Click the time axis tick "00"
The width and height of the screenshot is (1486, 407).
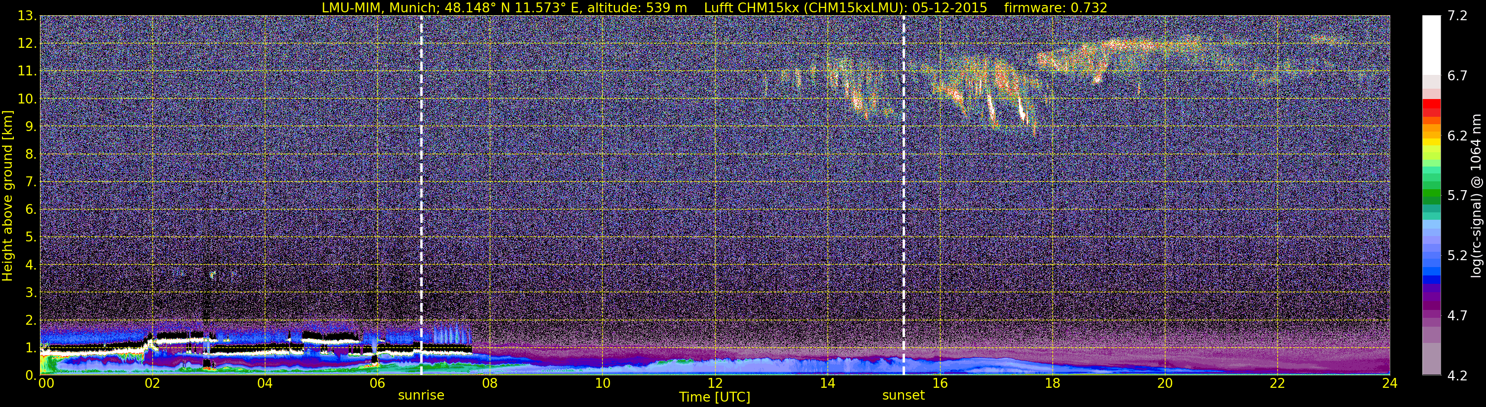[x=46, y=383]
